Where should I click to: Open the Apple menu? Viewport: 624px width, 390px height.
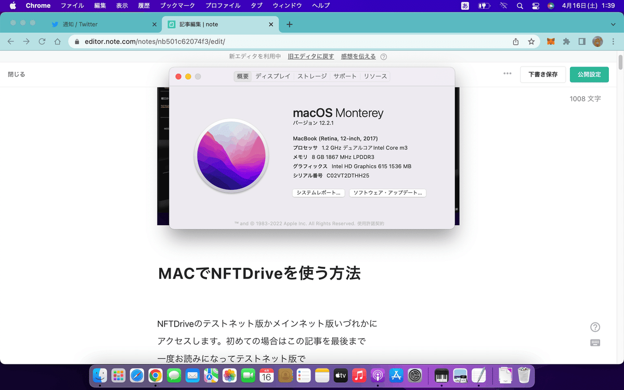click(x=12, y=6)
